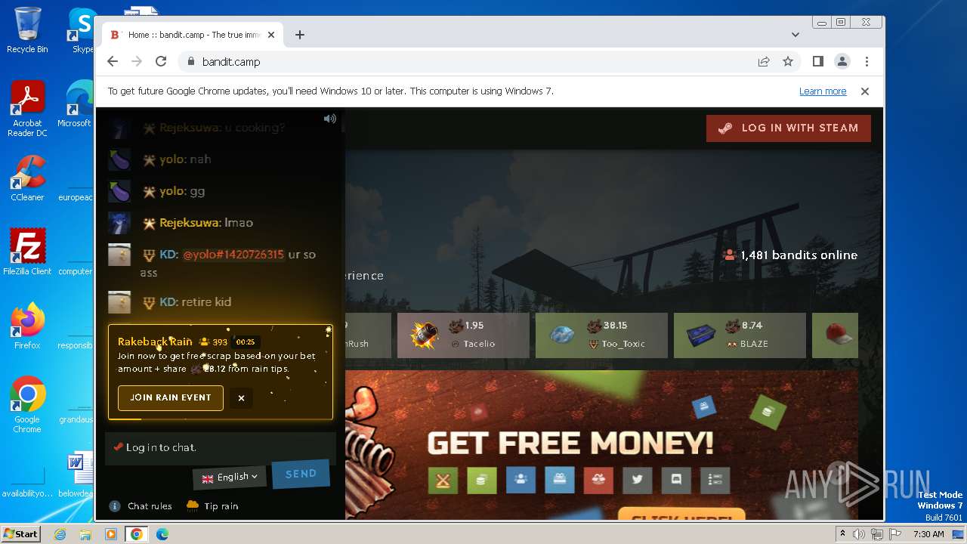The width and height of the screenshot is (967, 544).
Task: Go back with Chrome's back arrow
Action: tap(113, 62)
